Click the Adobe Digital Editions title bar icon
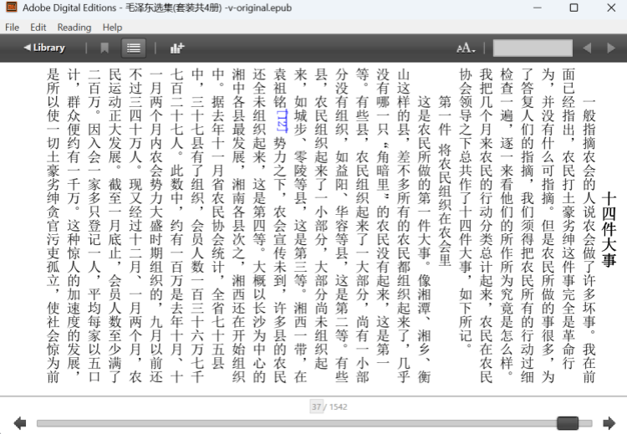Screen dimensions: 627x434 pyautogui.click(x=12, y=8)
